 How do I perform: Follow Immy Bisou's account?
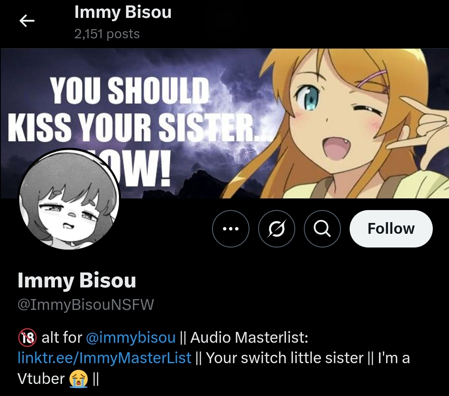[391, 229]
